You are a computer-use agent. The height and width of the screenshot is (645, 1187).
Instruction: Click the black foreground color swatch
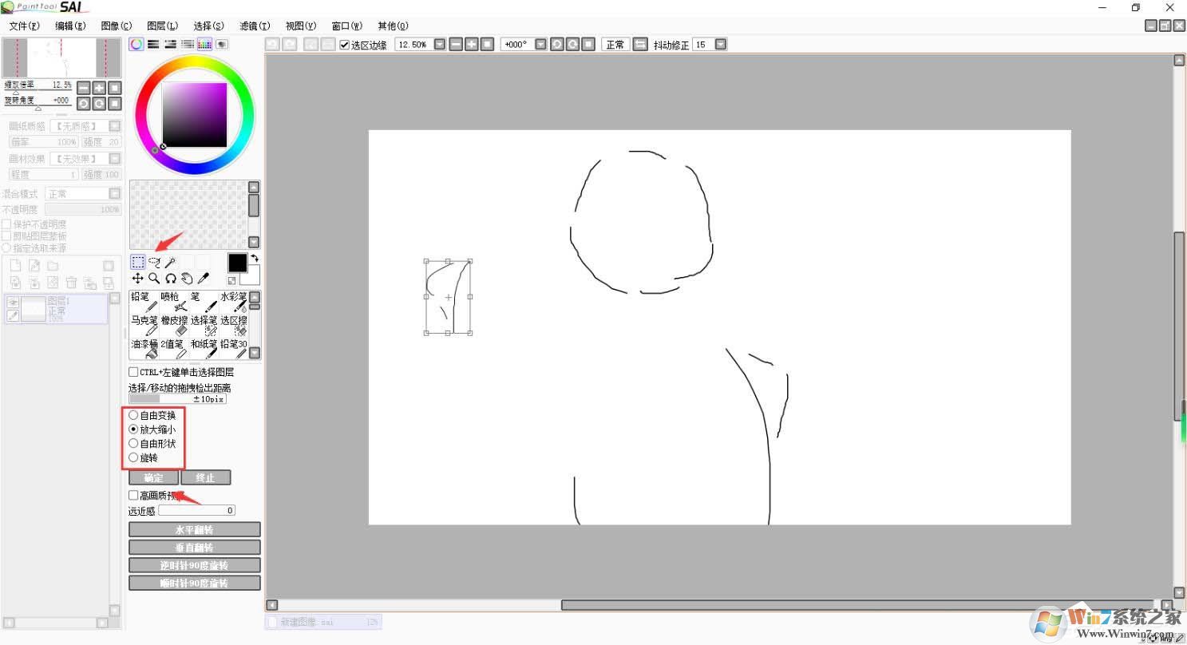tap(237, 263)
